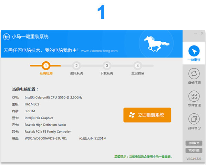Screen dimensions: 206x165
Task: Click Realtek High Definition Audio text
Action: click(45, 125)
